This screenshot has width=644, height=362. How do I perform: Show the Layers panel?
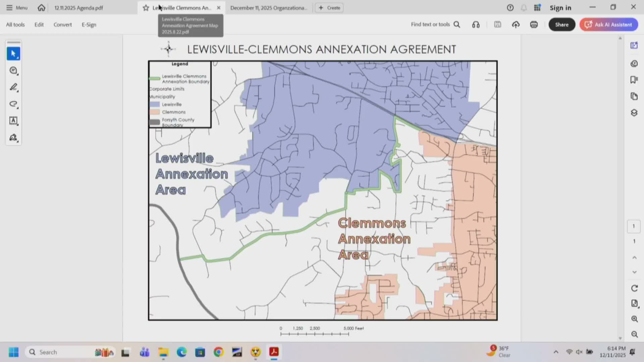634,113
